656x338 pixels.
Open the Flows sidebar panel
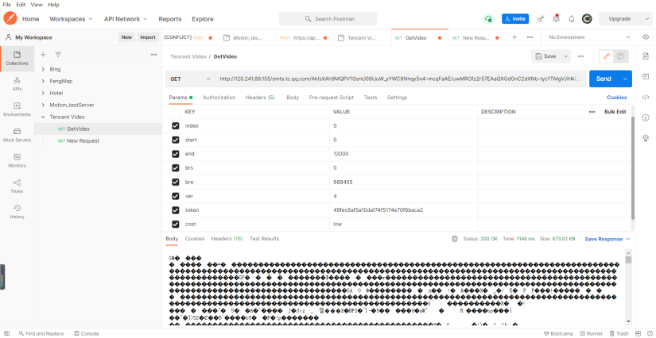17,186
